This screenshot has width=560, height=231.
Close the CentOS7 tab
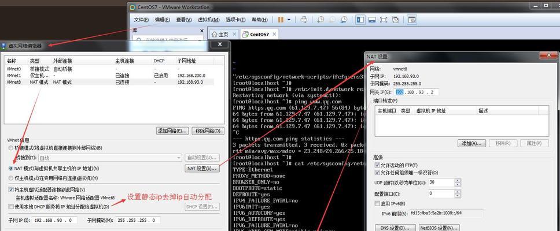point(274,34)
